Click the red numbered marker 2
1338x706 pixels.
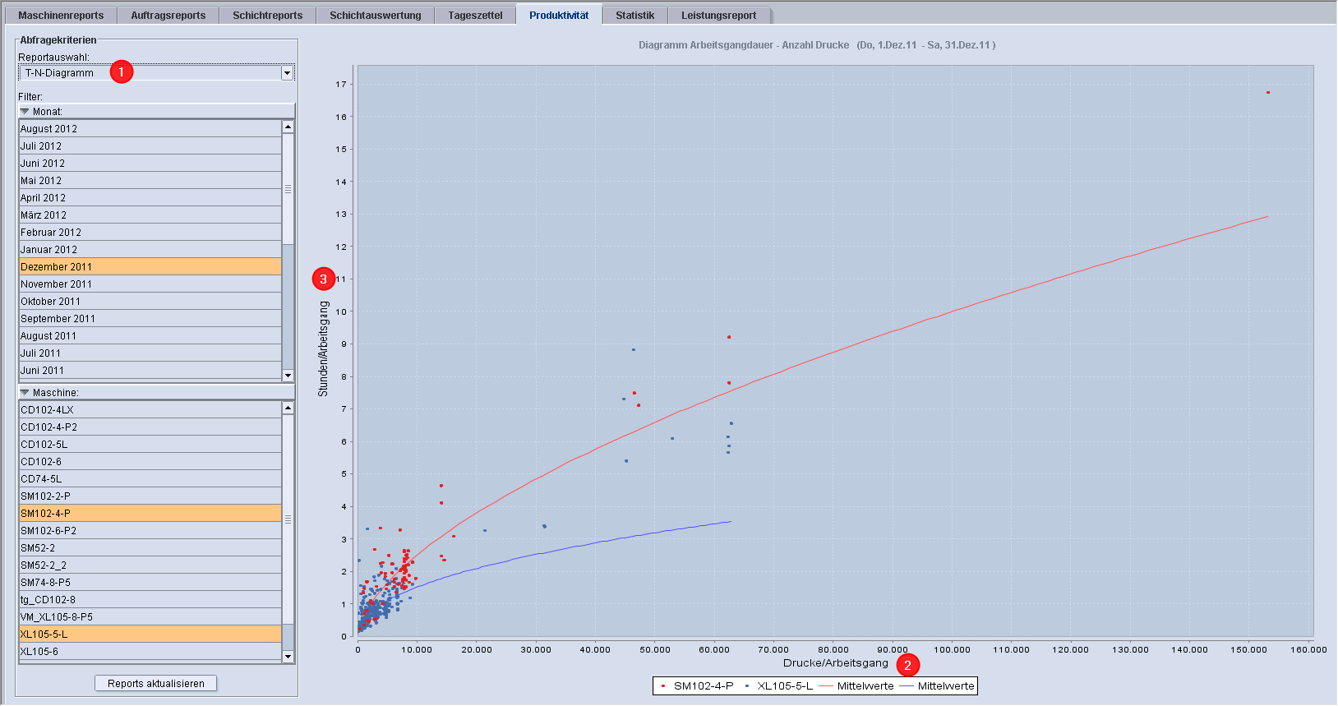pos(907,665)
